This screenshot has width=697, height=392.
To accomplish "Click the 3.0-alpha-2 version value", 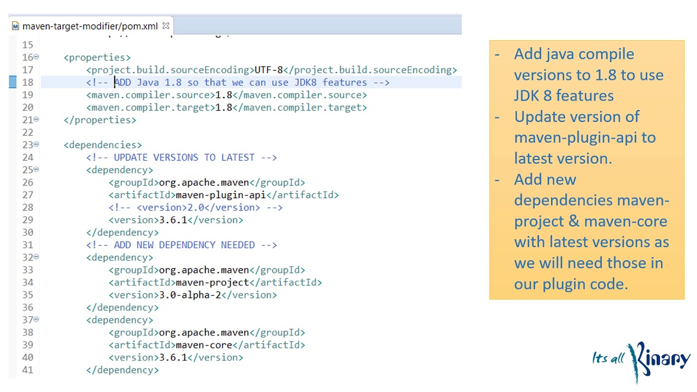I will (190, 295).
